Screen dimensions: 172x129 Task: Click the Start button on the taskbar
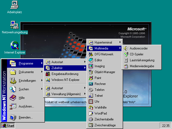click(x=8, y=126)
